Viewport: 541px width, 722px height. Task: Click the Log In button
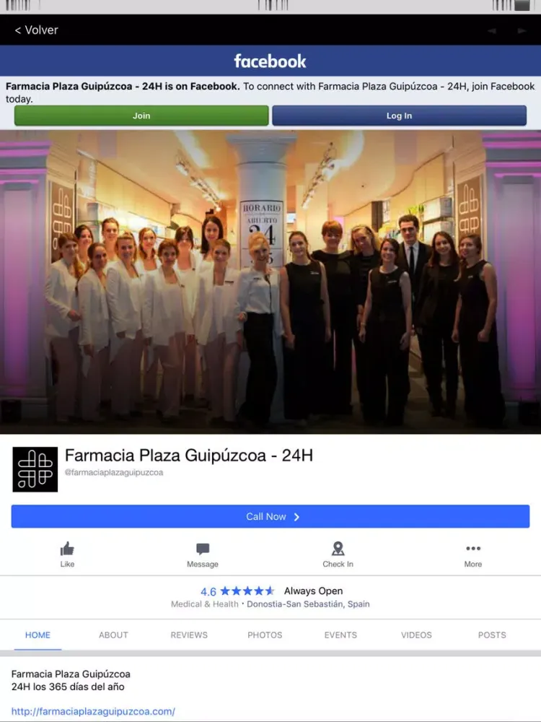(400, 116)
